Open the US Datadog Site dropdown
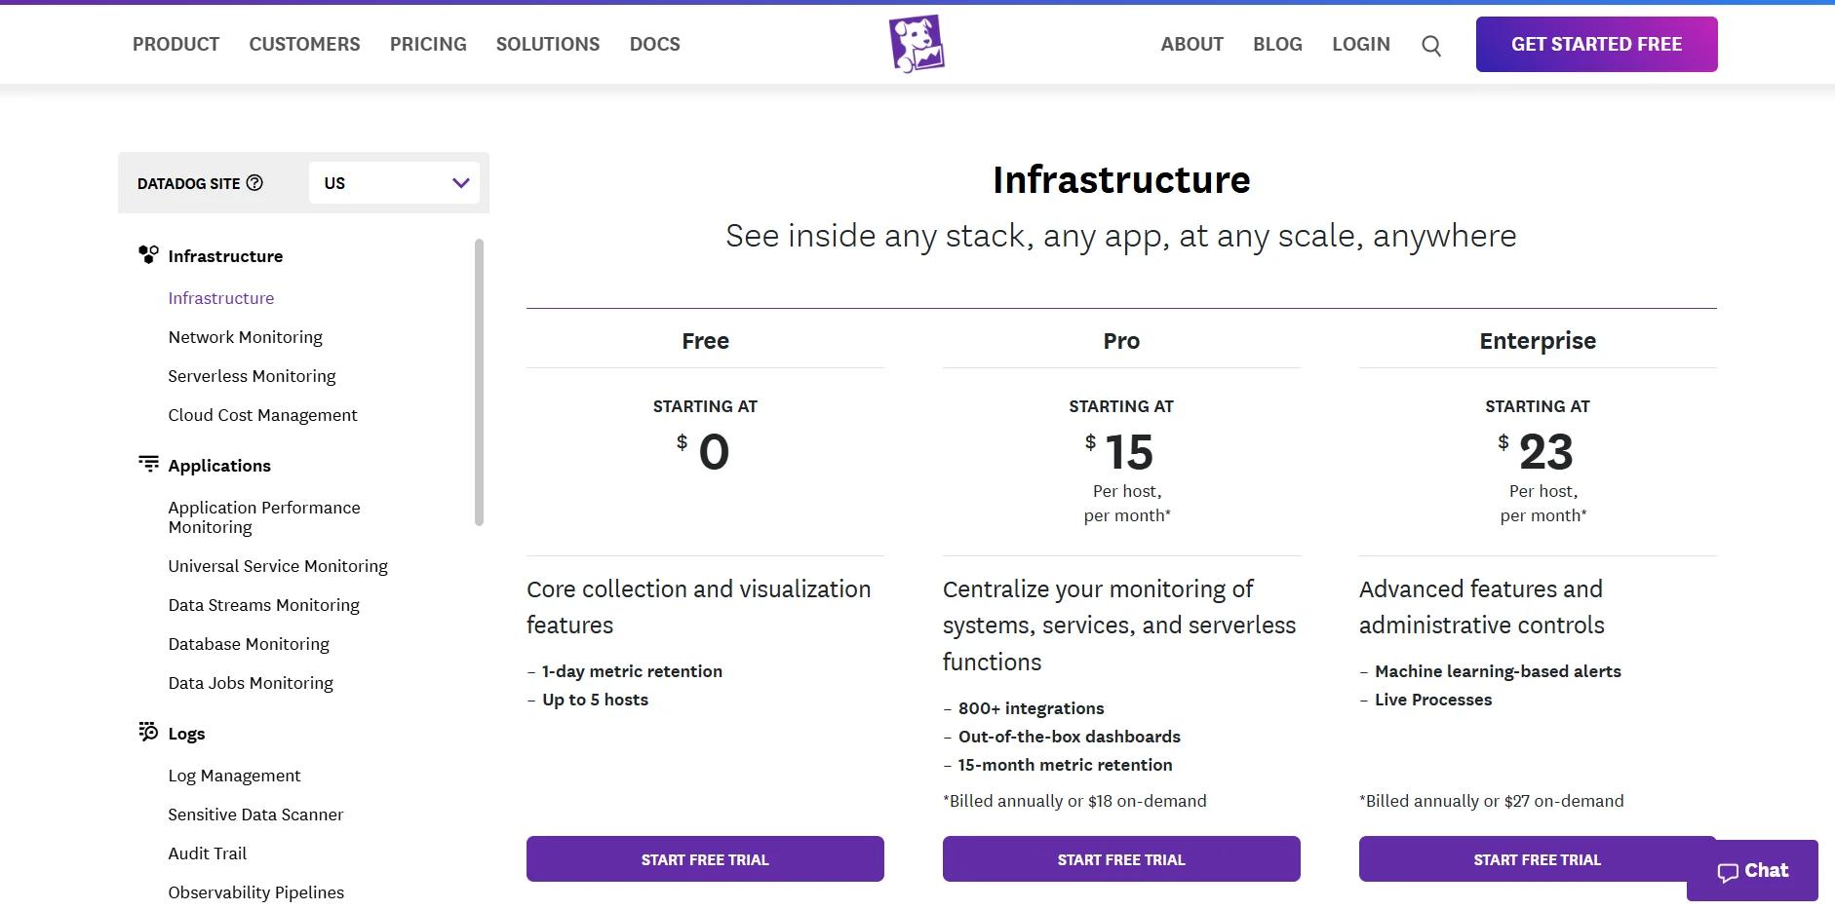Viewport: 1835px width, 910px height. [393, 182]
